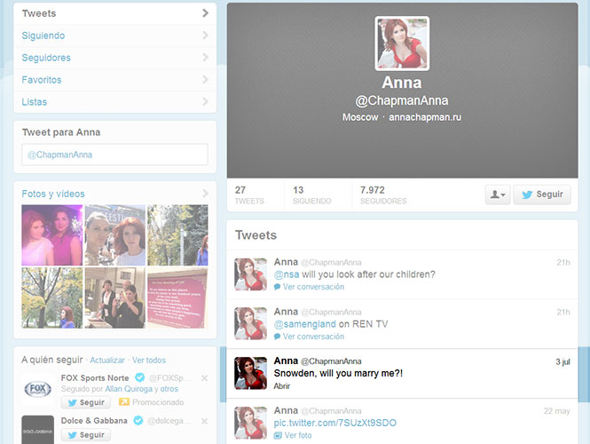Open the 21h timestamp on @nsa tweet
Screen dimensions: 590x444
(x=563, y=263)
